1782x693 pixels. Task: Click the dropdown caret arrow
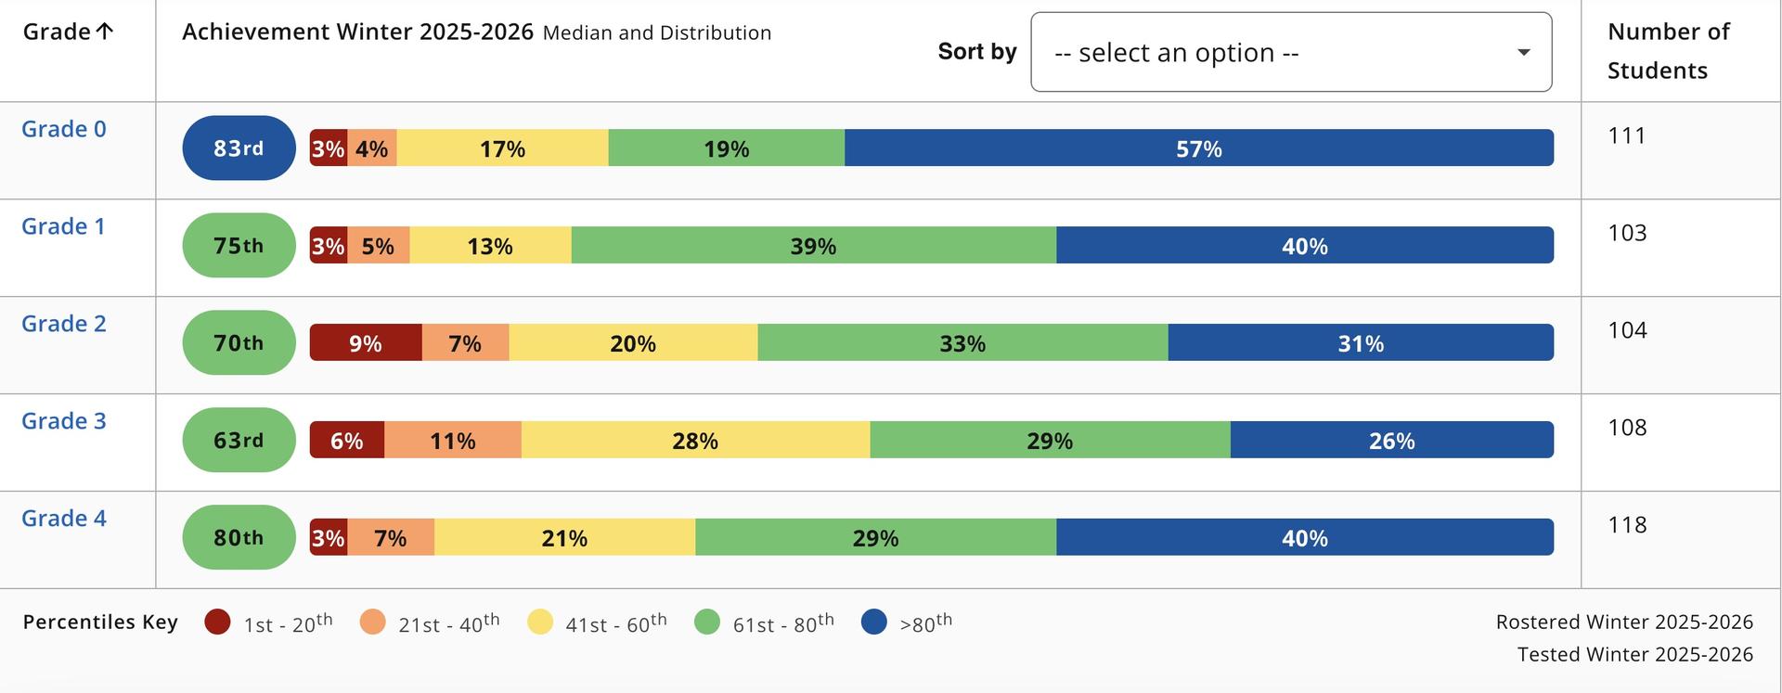pos(1523,52)
